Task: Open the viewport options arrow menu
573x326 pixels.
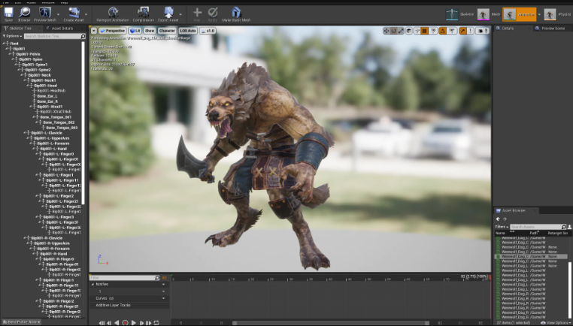Action: (x=94, y=31)
